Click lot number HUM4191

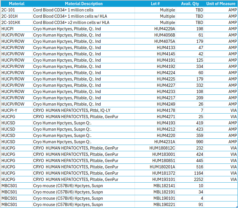[166, 60]
